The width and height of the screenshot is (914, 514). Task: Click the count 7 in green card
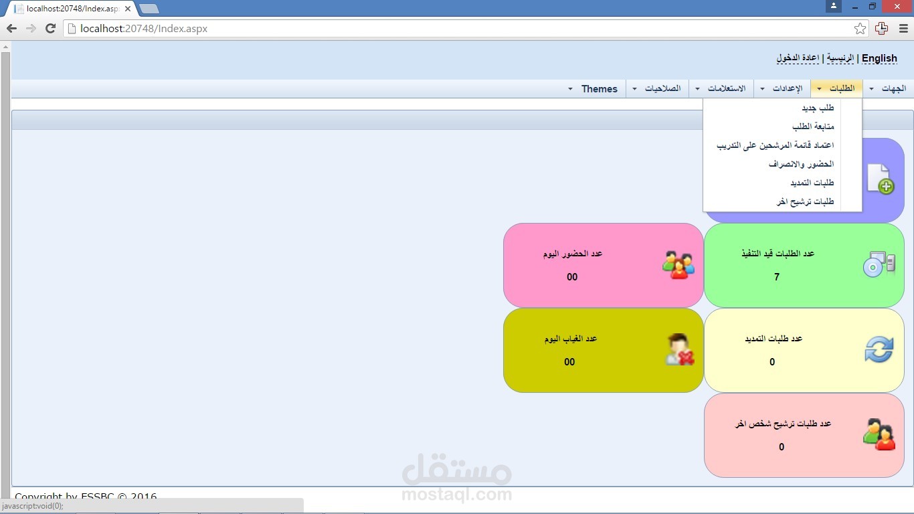point(777,277)
